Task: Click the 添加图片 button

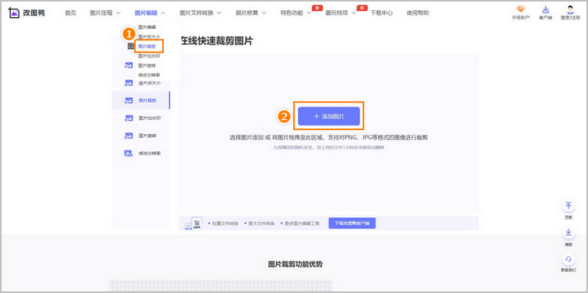Action: [328, 116]
